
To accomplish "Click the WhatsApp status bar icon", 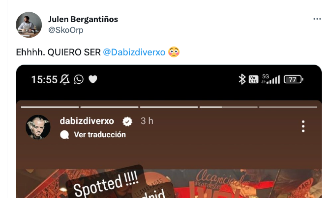I will [x=79, y=79].
